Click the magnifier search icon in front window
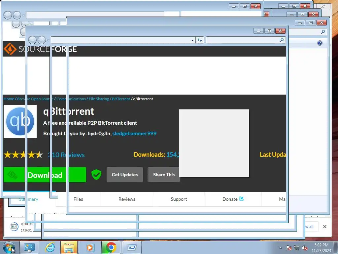 pyautogui.click(x=282, y=40)
